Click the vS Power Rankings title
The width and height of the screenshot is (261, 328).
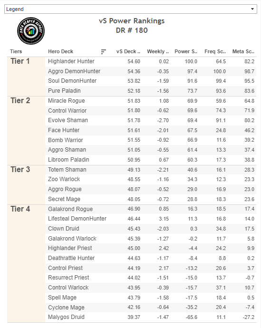coord(132,21)
